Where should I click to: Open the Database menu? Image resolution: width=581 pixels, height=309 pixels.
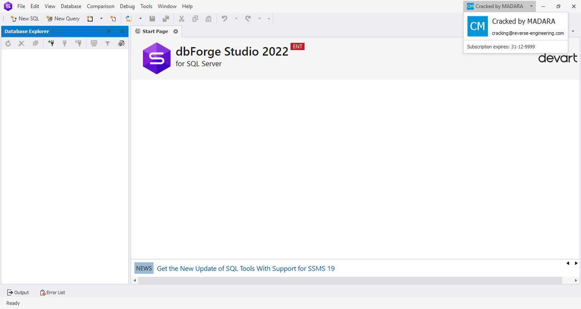point(71,6)
